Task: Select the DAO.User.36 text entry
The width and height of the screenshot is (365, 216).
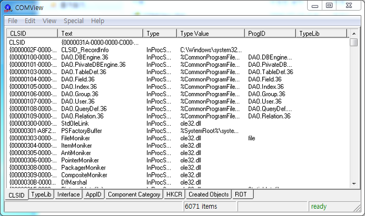Action: tap(77, 102)
